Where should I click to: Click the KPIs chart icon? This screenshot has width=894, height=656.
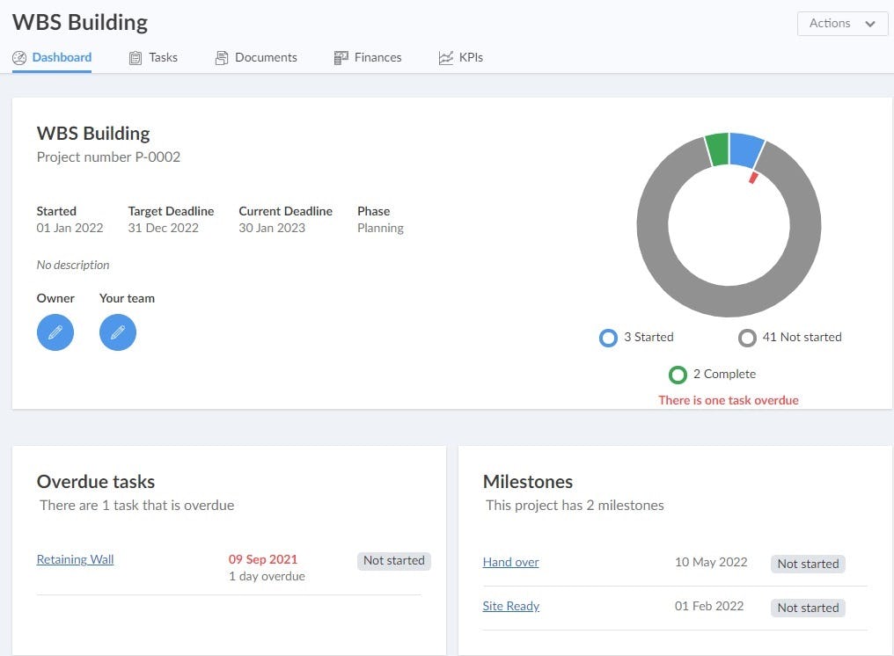pos(446,58)
